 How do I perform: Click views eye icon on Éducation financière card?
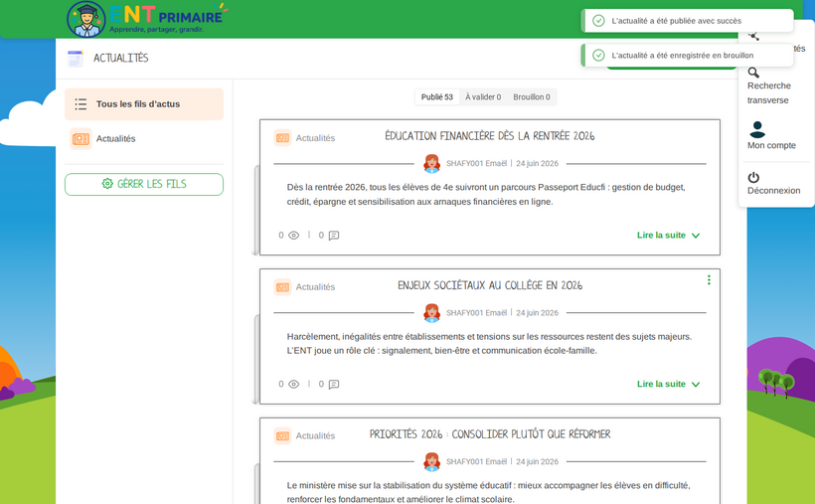point(293,235)
